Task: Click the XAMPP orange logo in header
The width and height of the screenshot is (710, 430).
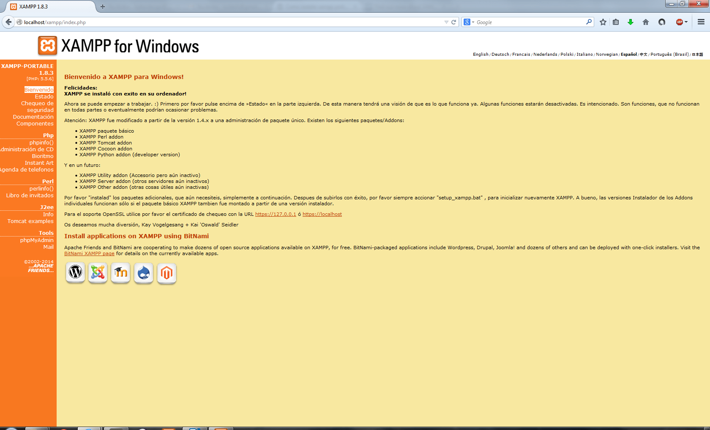Action: click(47, 46)
